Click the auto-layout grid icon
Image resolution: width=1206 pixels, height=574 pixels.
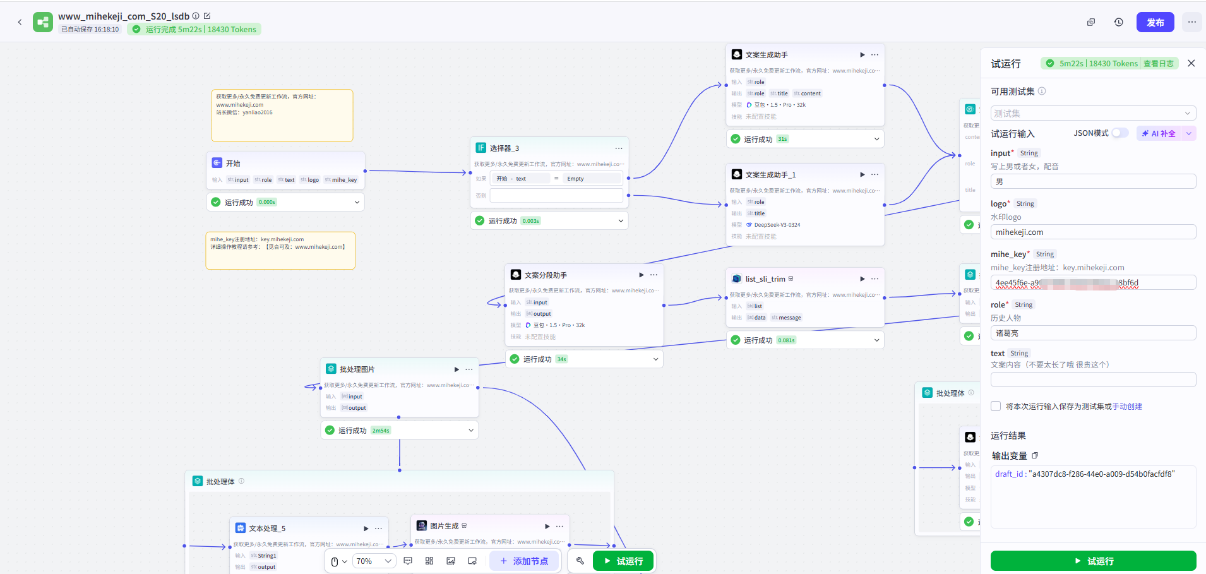pos(429,561)
